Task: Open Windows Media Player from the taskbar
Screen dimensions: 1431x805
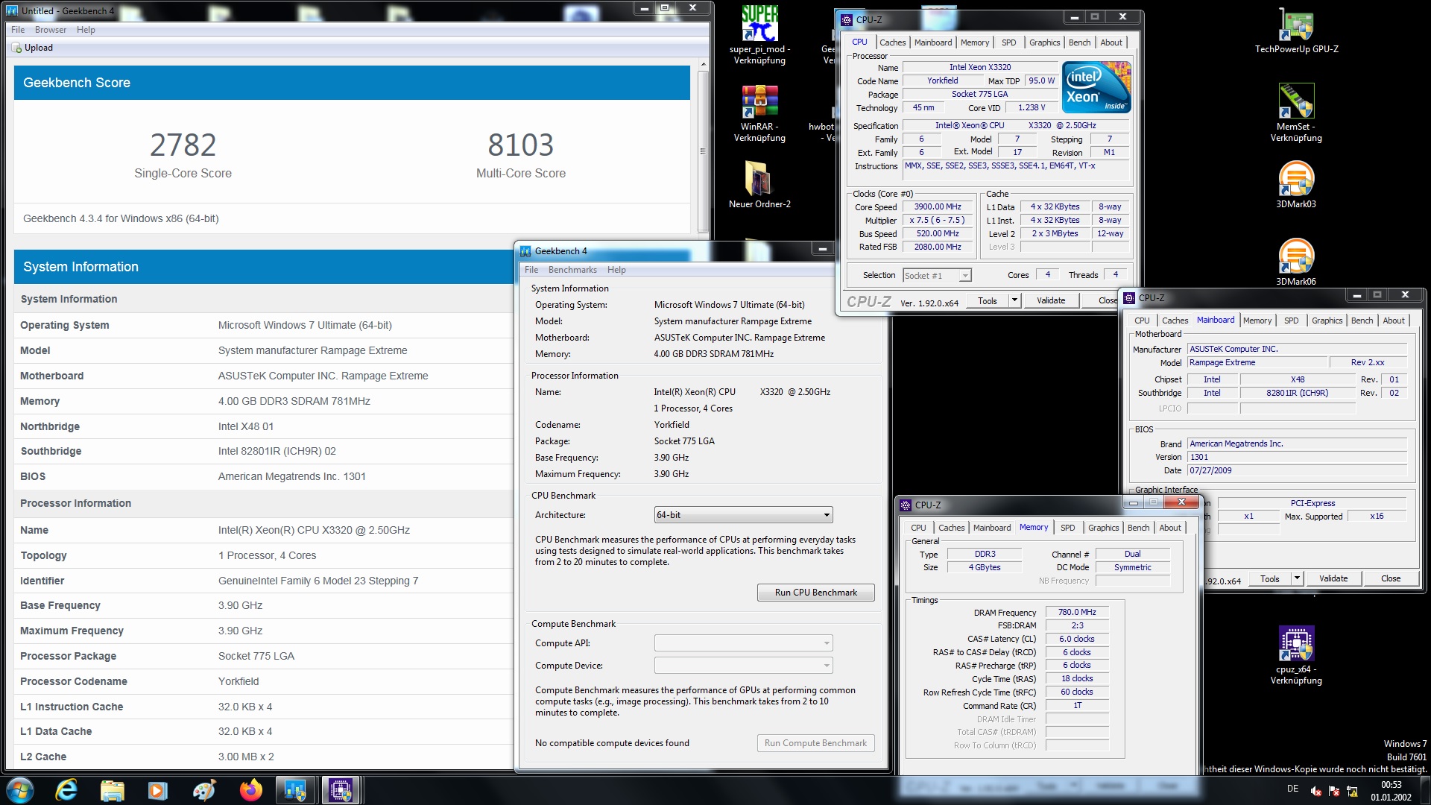Action: click(158, 790)
